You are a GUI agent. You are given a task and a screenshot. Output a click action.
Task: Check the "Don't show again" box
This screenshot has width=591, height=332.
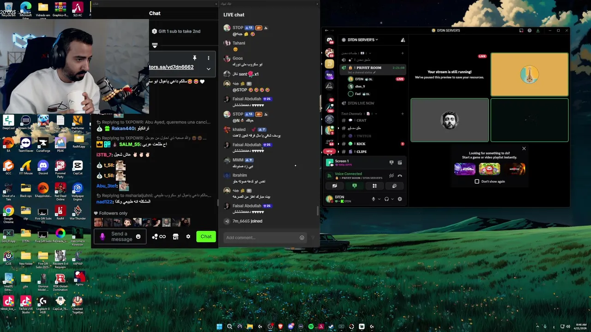coord(477,181)
